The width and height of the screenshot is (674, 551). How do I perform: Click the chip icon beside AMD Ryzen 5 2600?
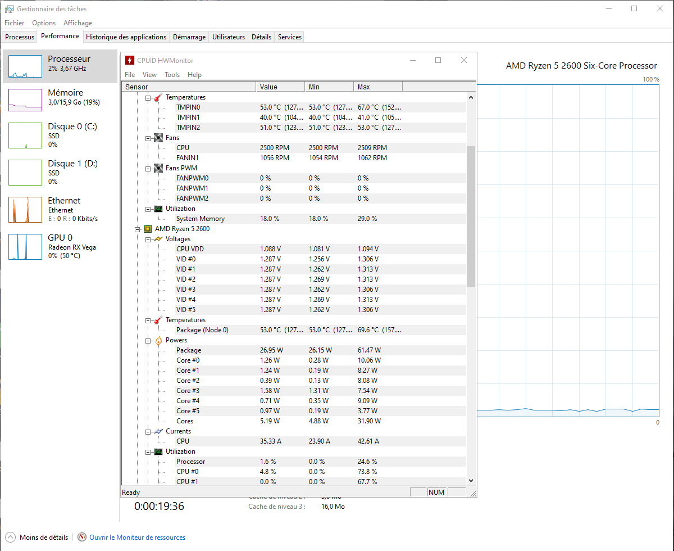148,229
